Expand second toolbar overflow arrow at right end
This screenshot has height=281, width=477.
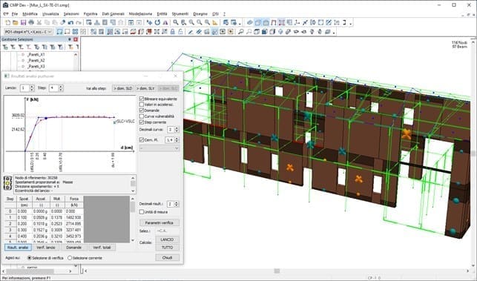[x=334, y=33]
